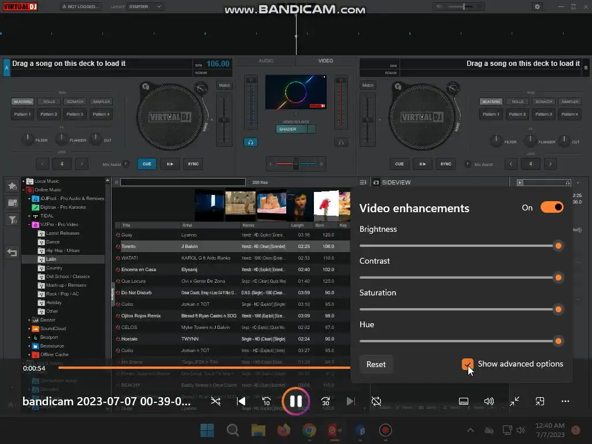The width and height of the screenshot is (592, 444).
Task: Expand the SoundCloud node
Action: point(29,329)
